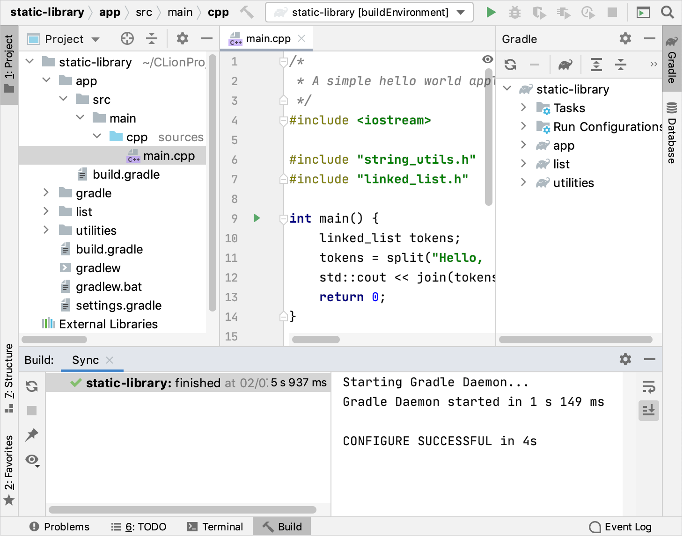Run main() using the gutter play icon
Image resolution: width=683 pixels, height=536 pixels.
pyautogui.click(x=256, y=218)
